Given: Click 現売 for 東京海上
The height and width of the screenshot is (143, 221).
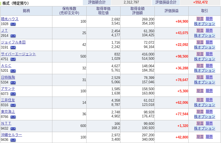Looking at the screenshot, I should pos(209,112).
